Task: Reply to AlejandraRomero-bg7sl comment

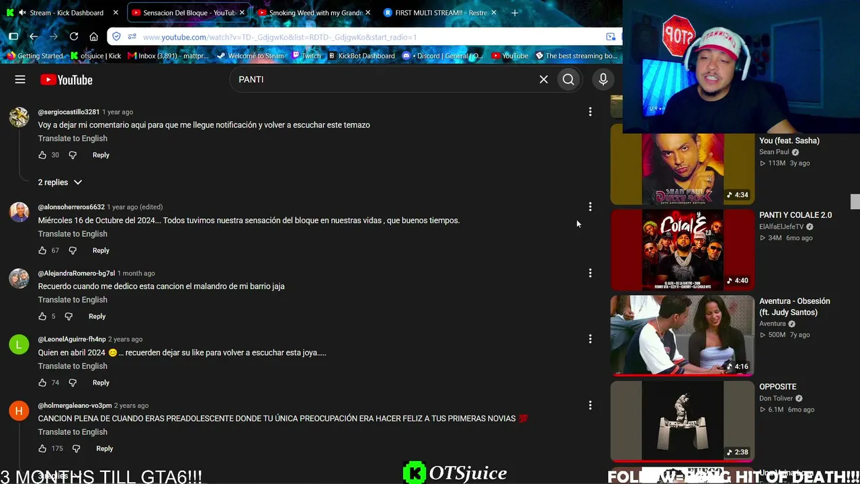Action: (x=97, y=316)
